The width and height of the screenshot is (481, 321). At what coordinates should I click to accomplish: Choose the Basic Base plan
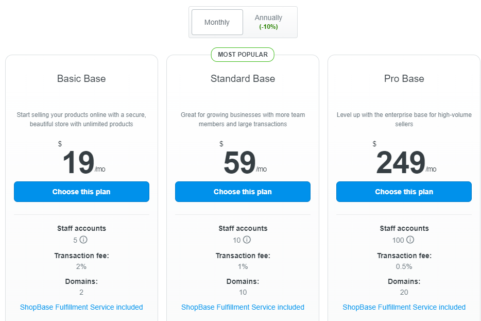coord(81,192)
